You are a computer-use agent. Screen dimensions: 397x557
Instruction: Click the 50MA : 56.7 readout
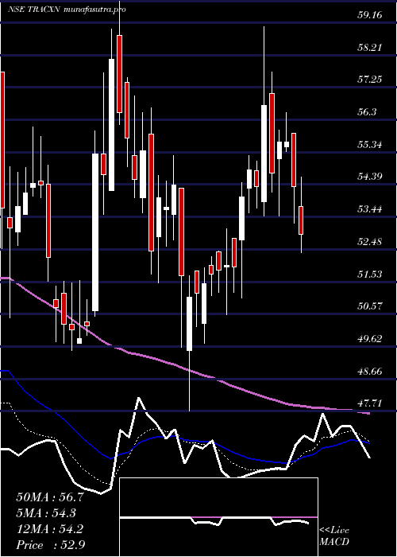[50, 497]
